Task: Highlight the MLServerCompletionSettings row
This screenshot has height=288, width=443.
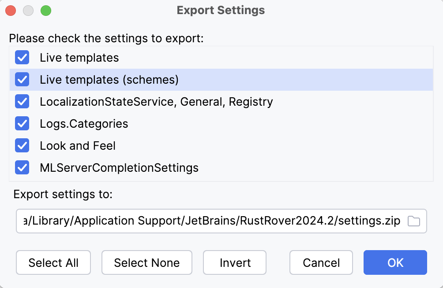Action: coord(119,167)
